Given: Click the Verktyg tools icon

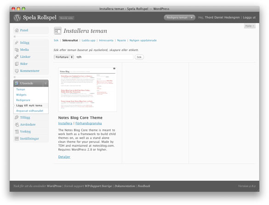Looking at the screenshot, I should pyautogui.click(x=17, y=131).
